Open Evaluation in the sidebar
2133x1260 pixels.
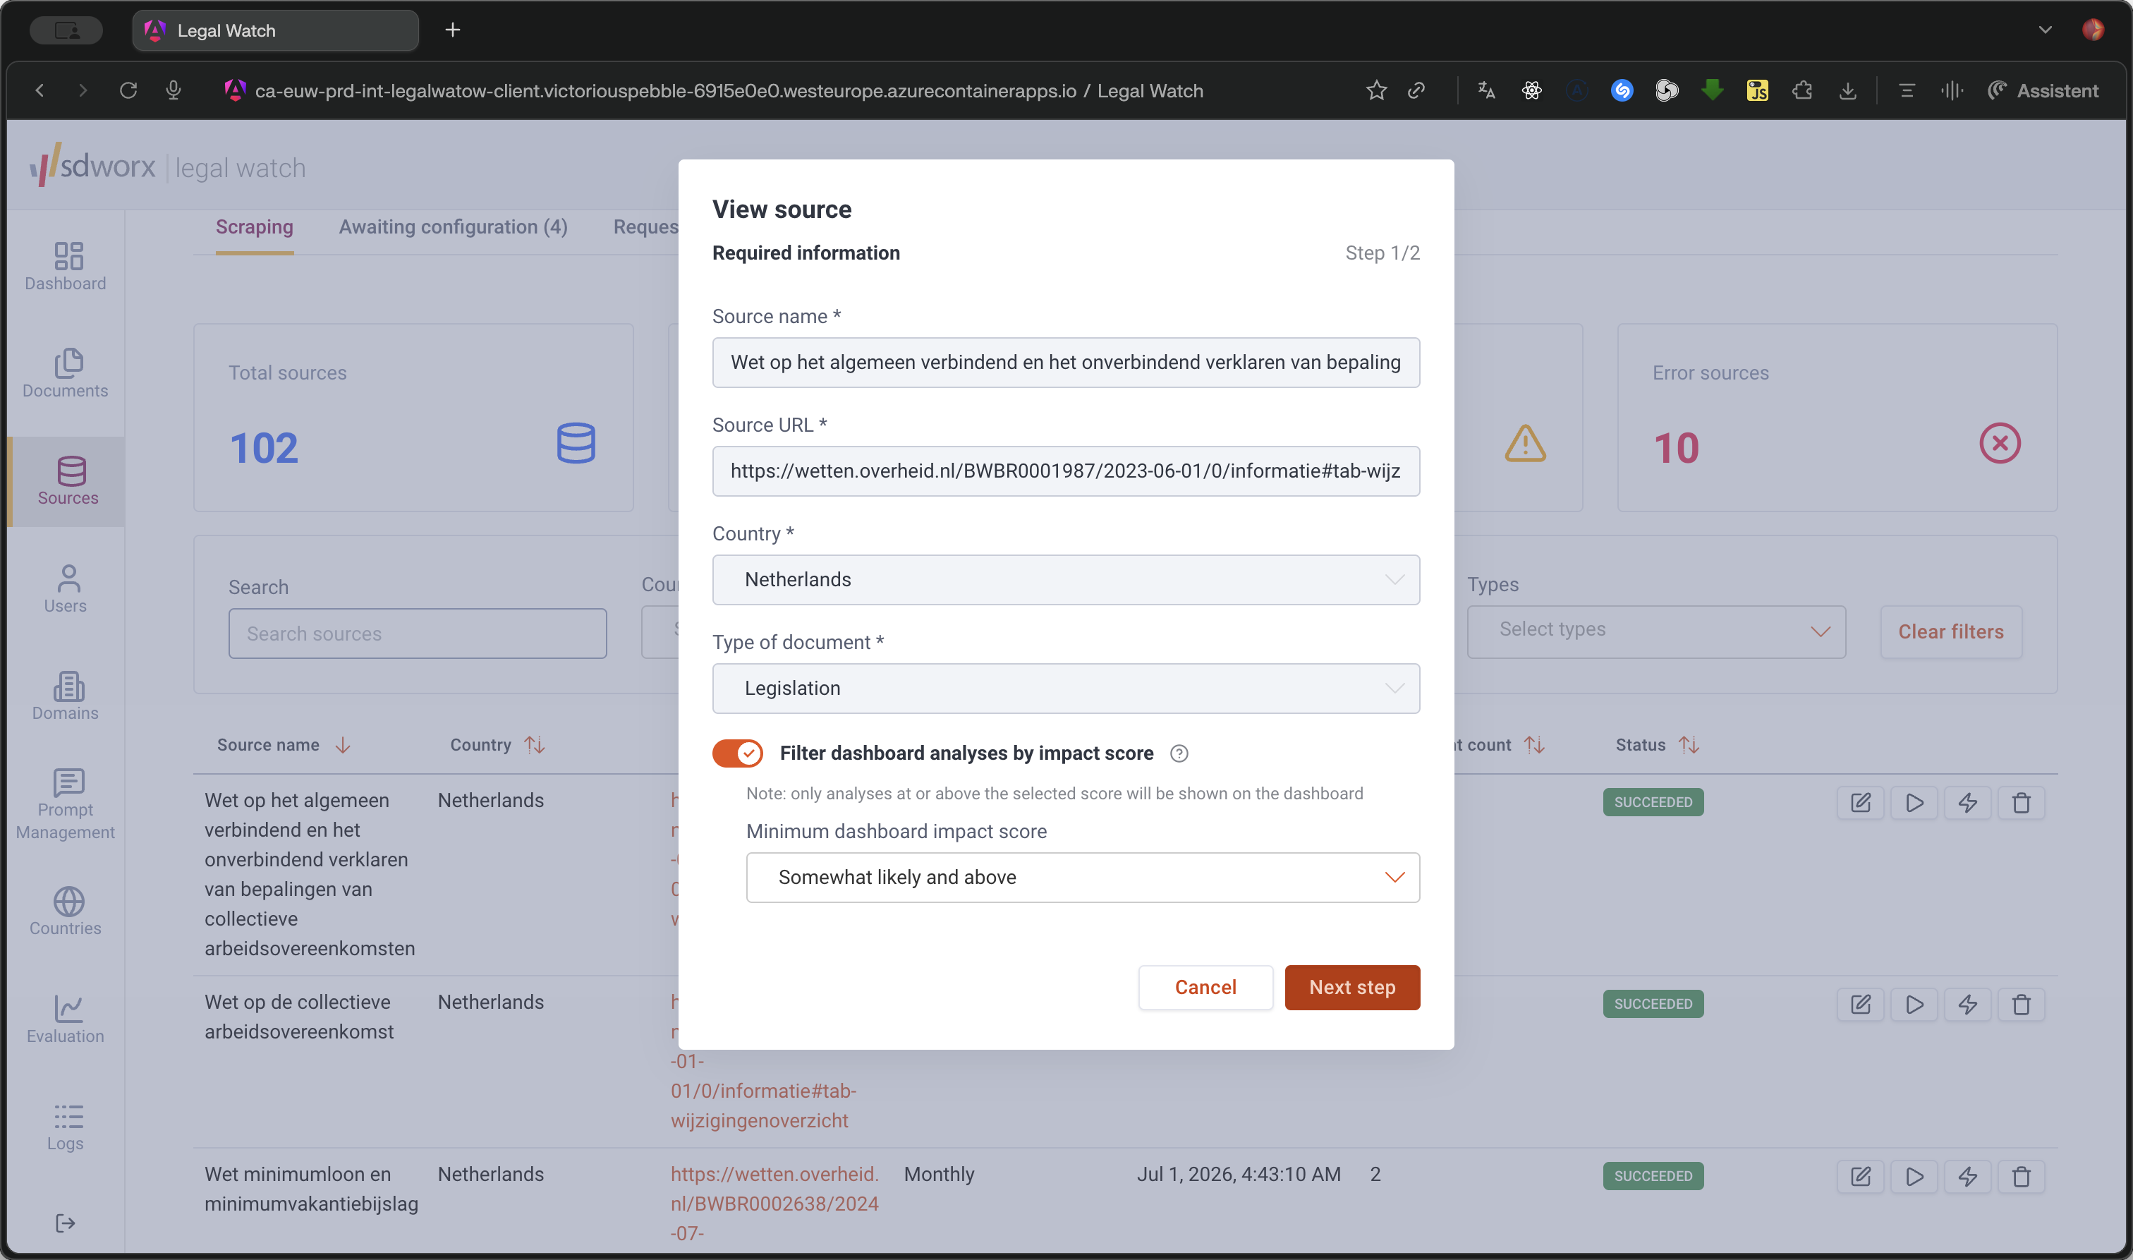(66, 1019)
